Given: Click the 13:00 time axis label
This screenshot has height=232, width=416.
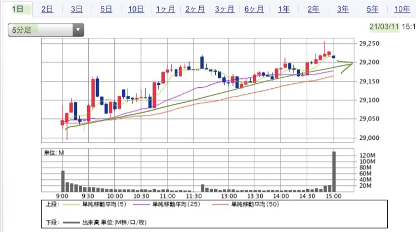Looking at the screenshot, I should pos(229,196).
